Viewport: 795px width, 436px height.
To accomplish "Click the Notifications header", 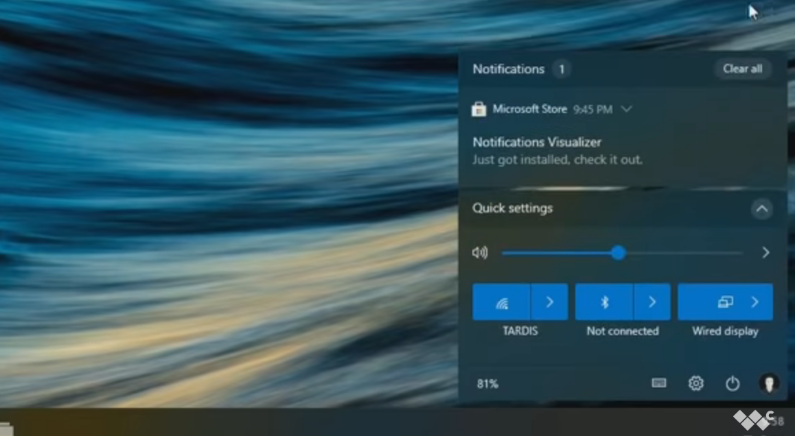I will pos(509,69).
